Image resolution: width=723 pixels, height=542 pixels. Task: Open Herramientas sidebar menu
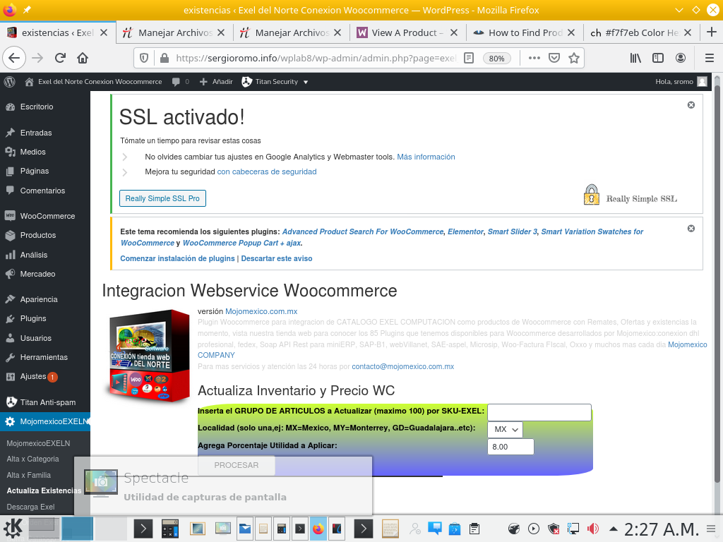pos(44,357)
